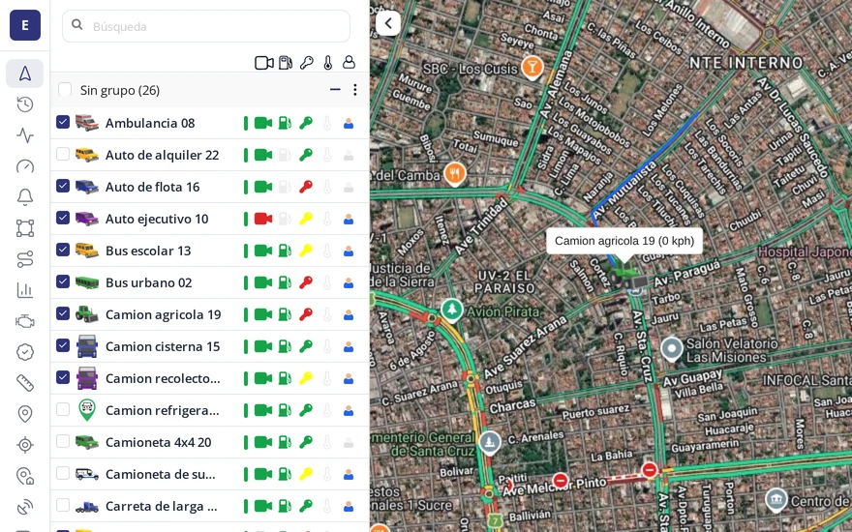
Task: Click the Salón Velatorio Las Misiones marker
Action: [x=672, y=349]
